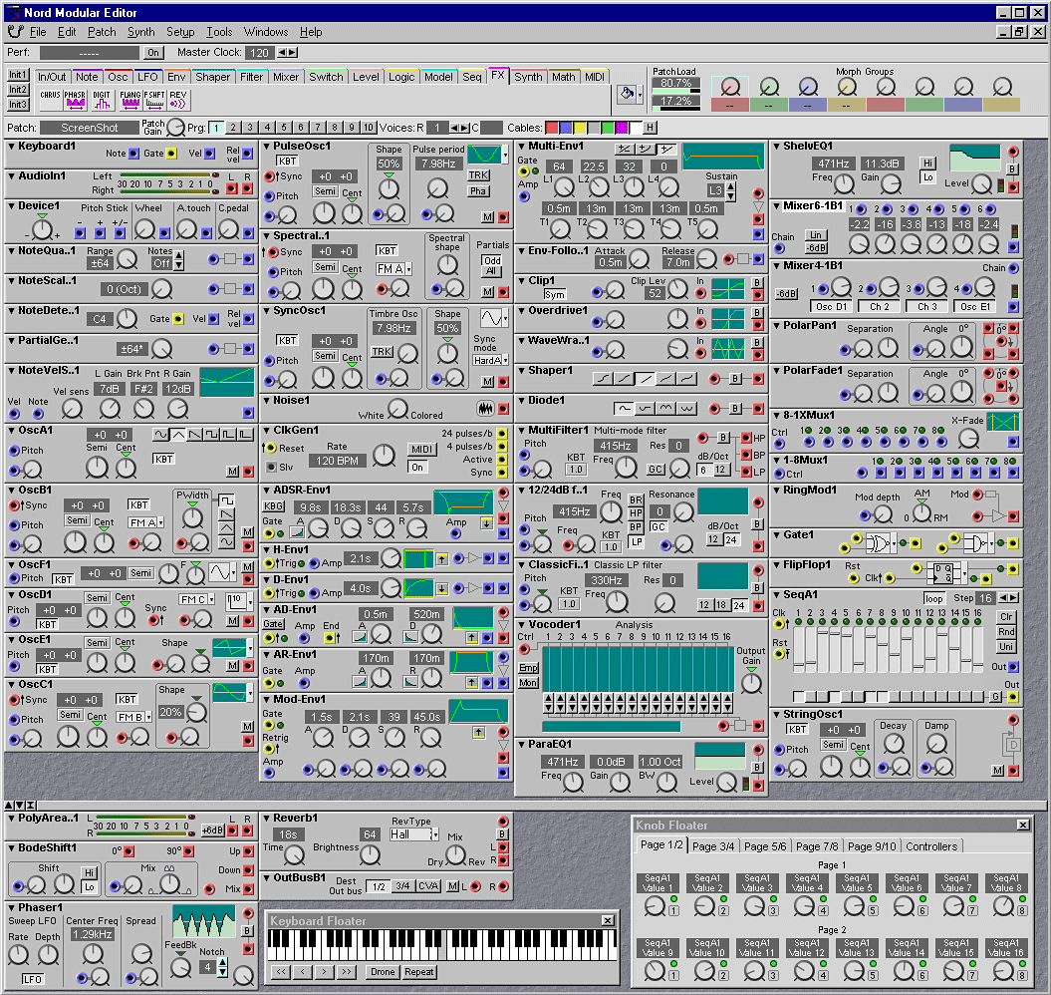Open the paint bucket color tool
The height and width of the screenshot is (995, 1051).
coord(628,94)
